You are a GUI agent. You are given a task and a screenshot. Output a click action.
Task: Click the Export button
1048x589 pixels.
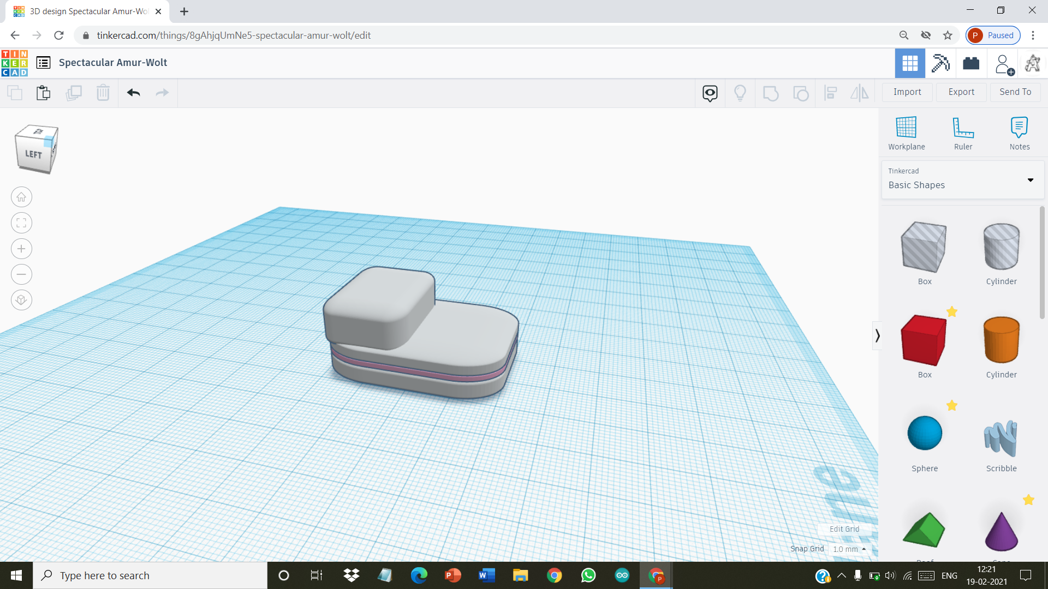[961, 92]
